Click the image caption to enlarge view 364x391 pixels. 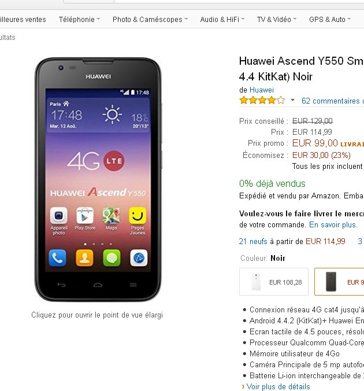click(97, 315)
